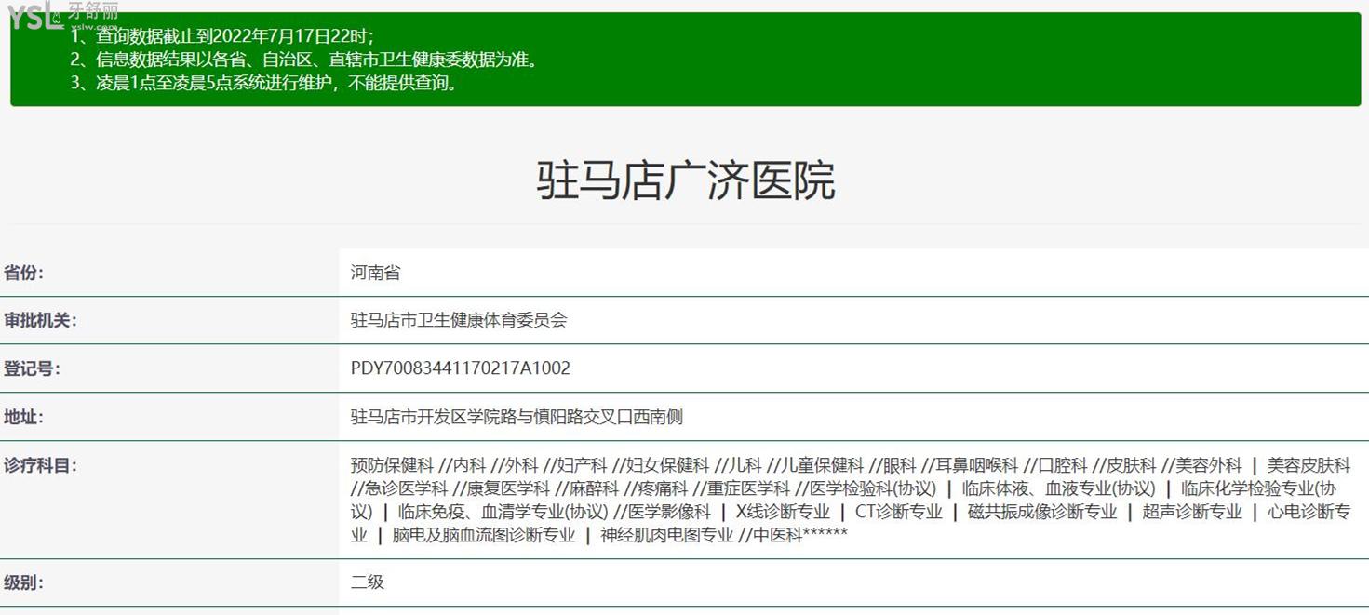Click 驻马店市卫生健康体育委员会 value
1369x615 pixels.
point(459,320)
